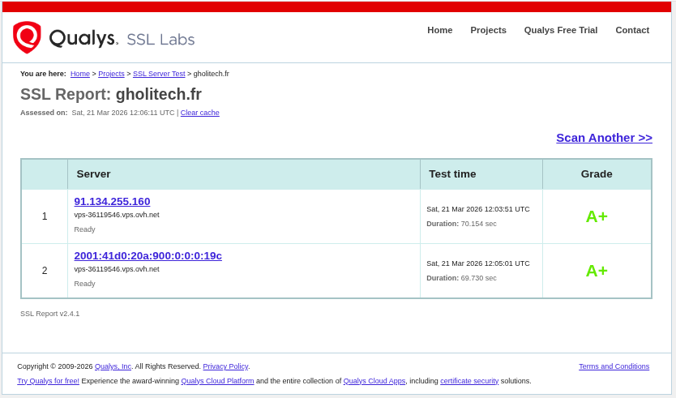Click Try Qualys for free link

pos(48,381)
